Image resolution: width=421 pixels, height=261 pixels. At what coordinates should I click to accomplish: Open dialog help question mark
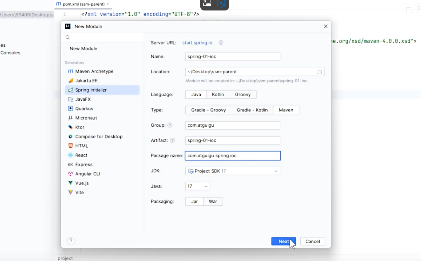(x=71, y=241)
